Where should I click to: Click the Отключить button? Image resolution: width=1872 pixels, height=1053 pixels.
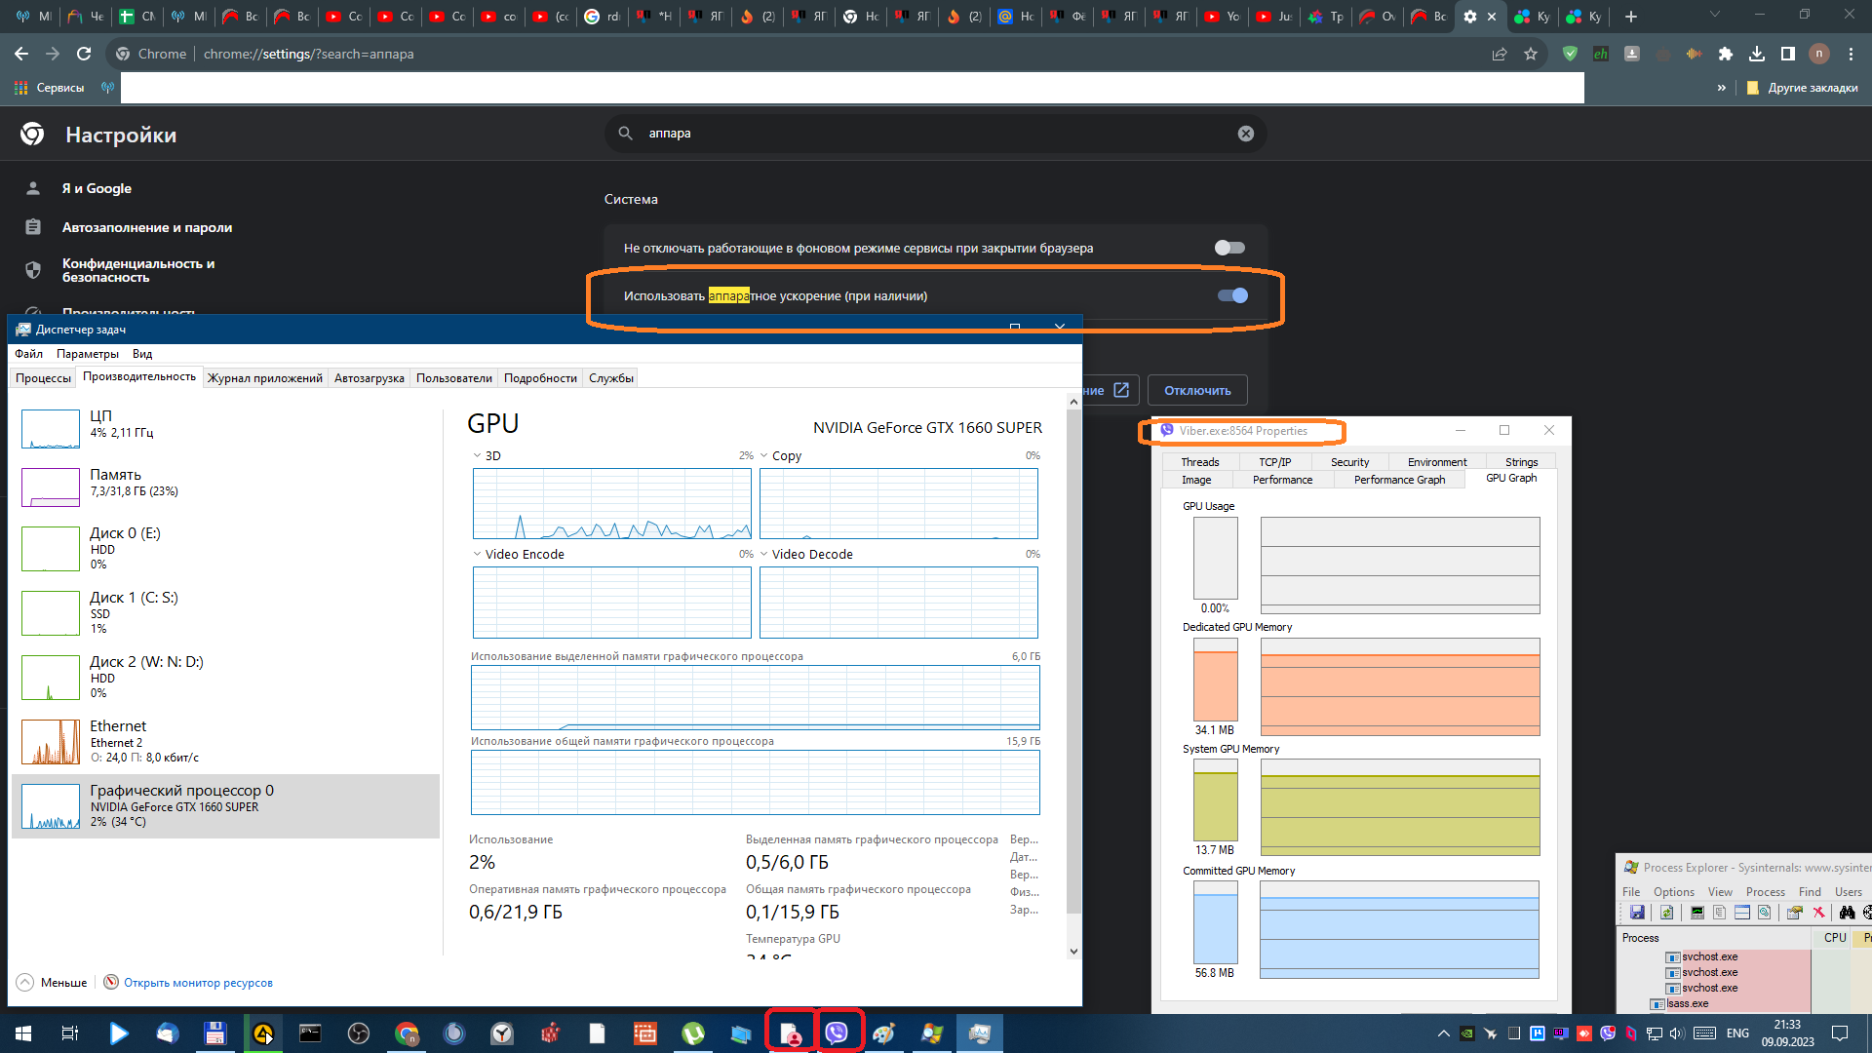(x=1196, y=390)
